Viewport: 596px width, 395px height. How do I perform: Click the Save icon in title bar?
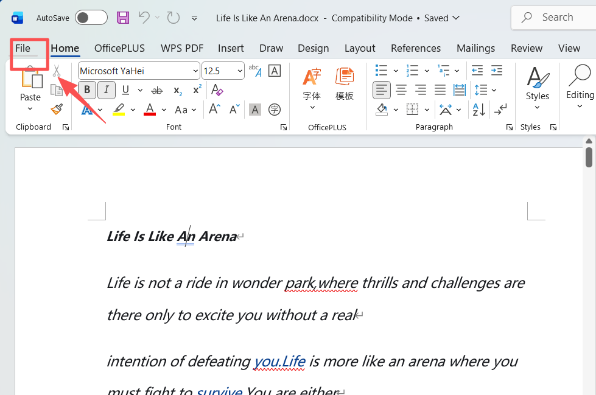[123, 18]
